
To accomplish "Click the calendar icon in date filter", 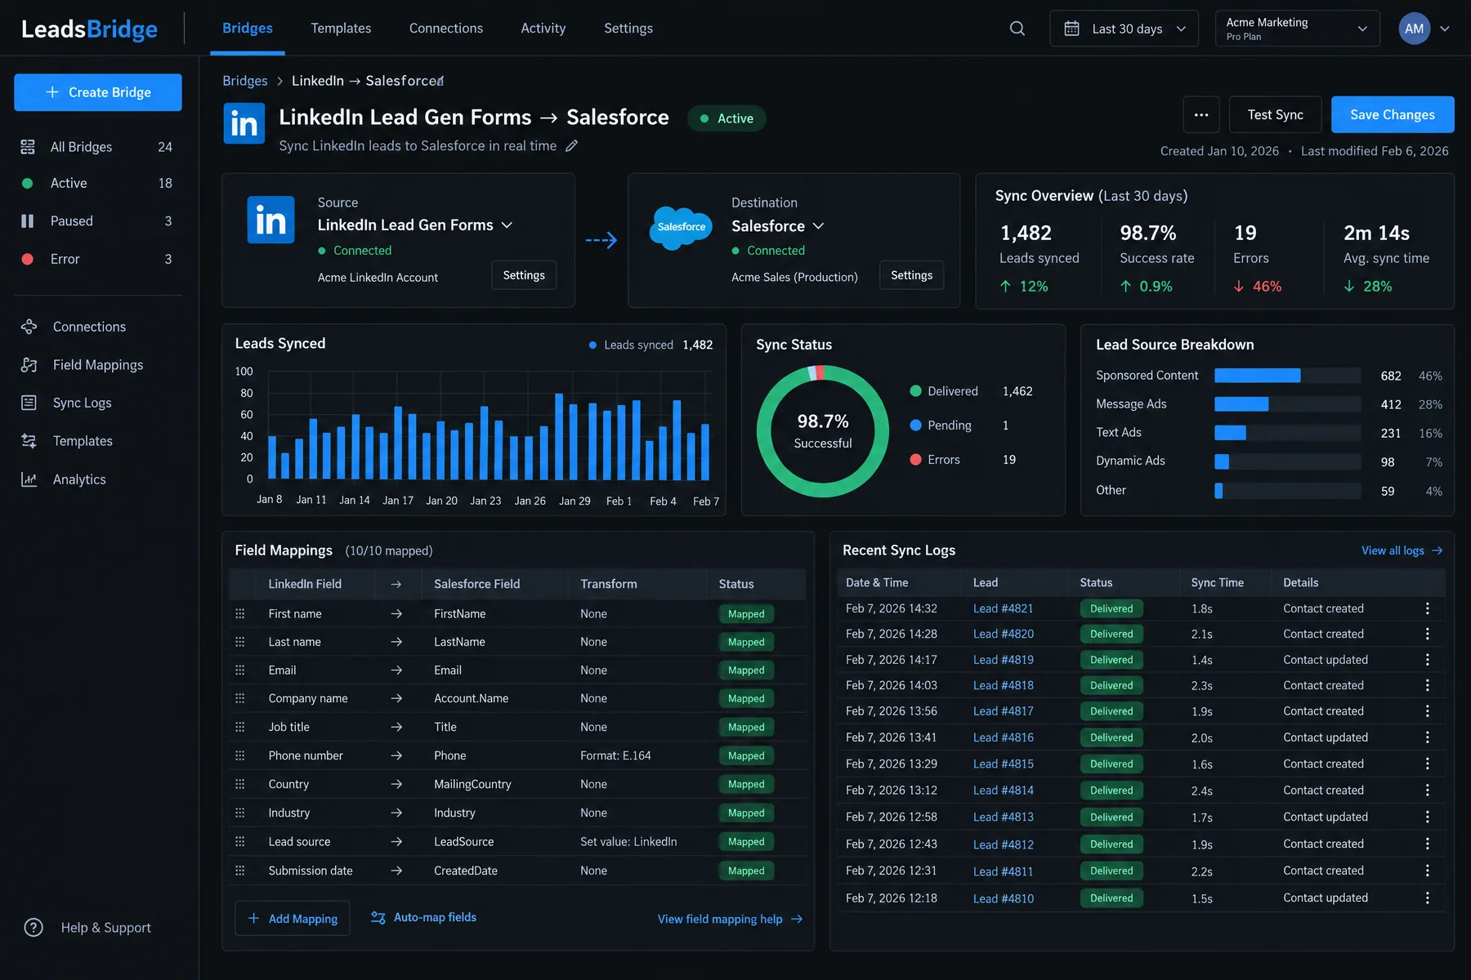I will [x=1071, y=29].
